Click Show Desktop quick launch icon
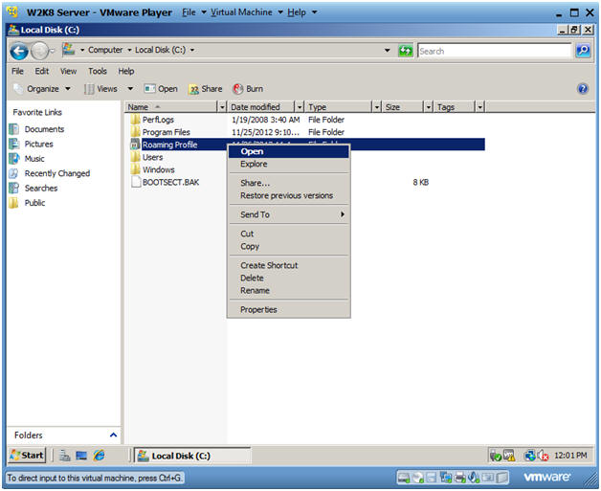 tap(81, 456)
